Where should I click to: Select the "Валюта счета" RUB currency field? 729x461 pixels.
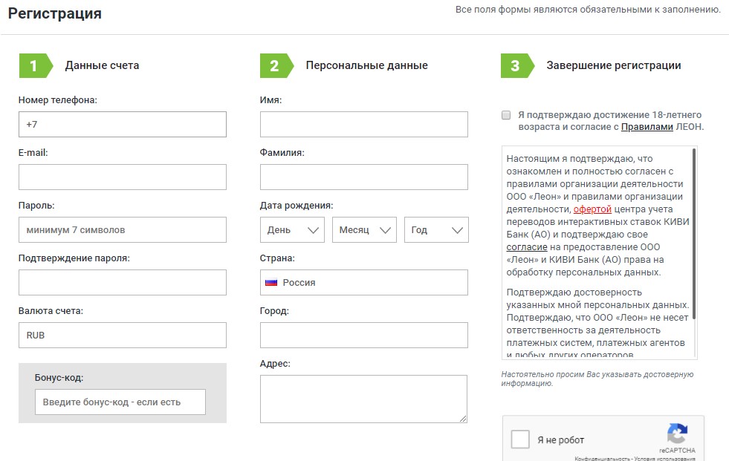pyautogui.click(x=123, y=336)
